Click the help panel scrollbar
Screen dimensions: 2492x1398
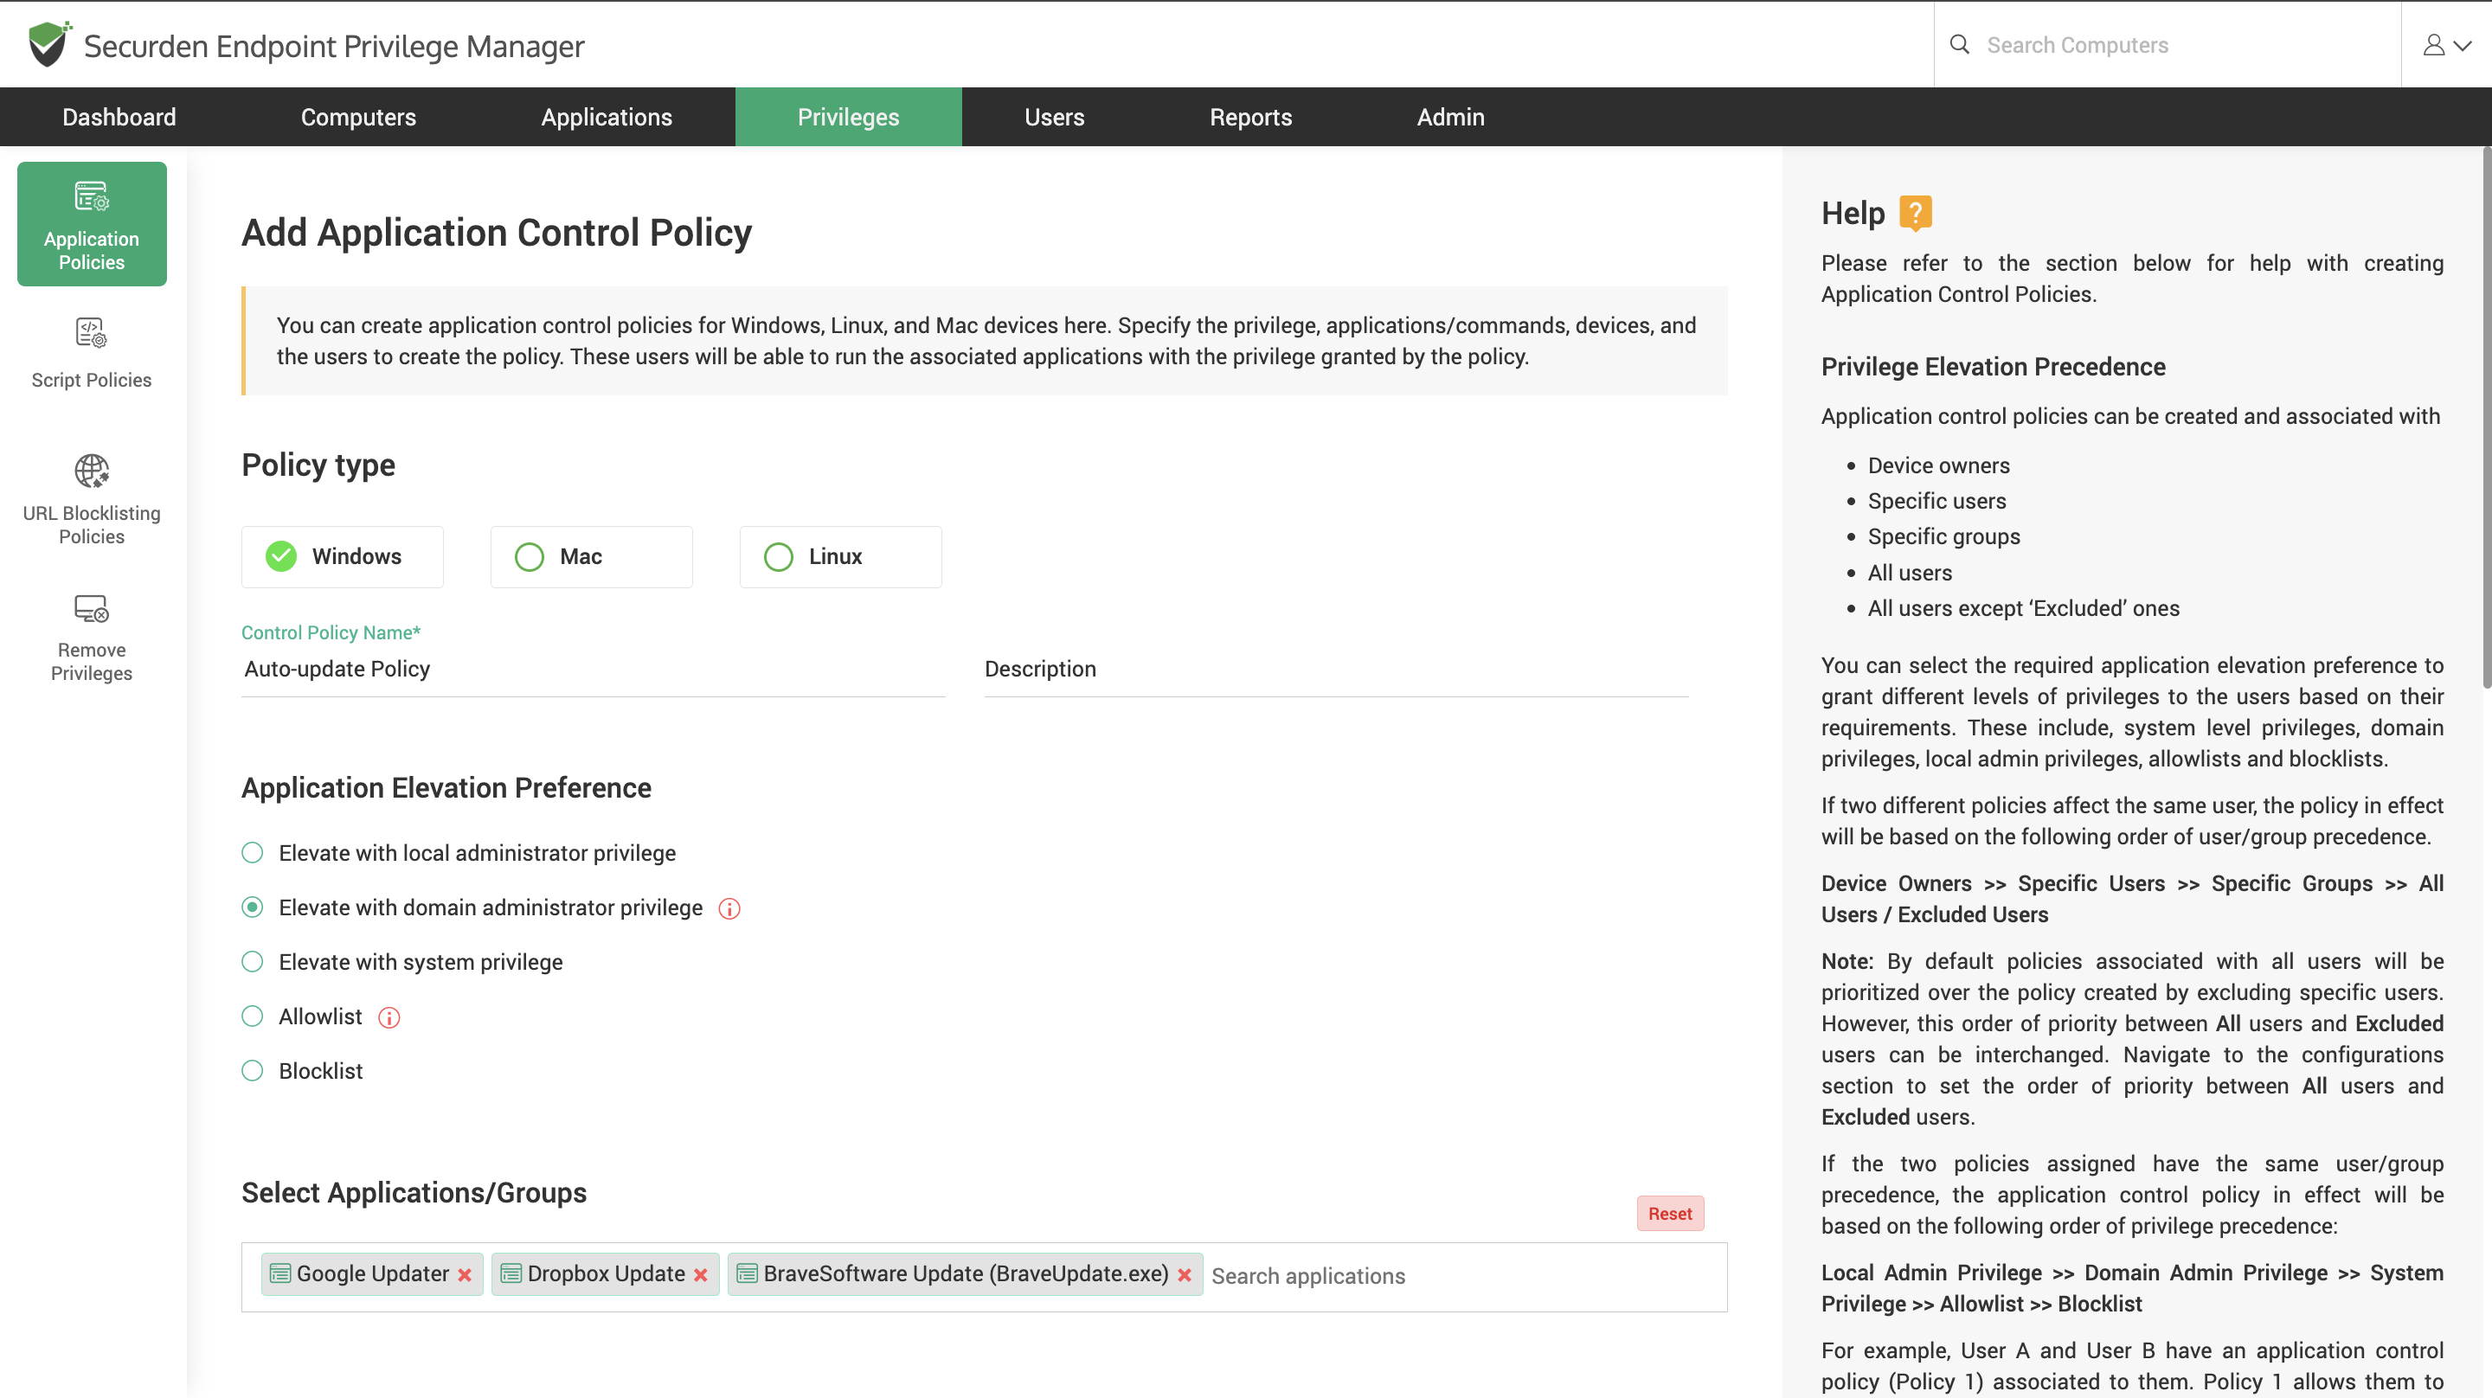[x=2485, y=416]
